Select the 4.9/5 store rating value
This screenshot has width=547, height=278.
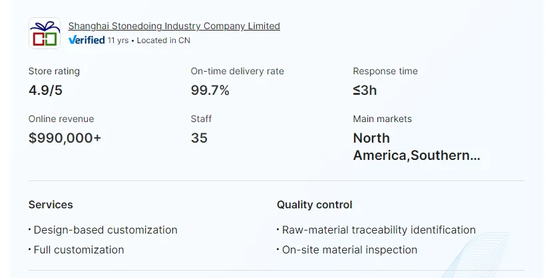pos(45,90)
